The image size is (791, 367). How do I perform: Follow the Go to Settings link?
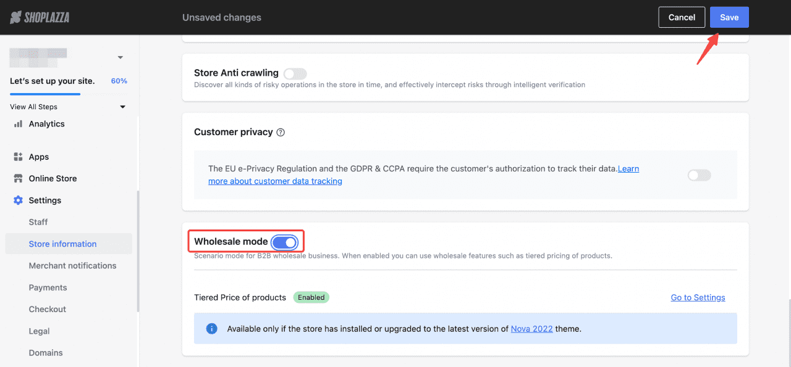click(x=698, y=297)
